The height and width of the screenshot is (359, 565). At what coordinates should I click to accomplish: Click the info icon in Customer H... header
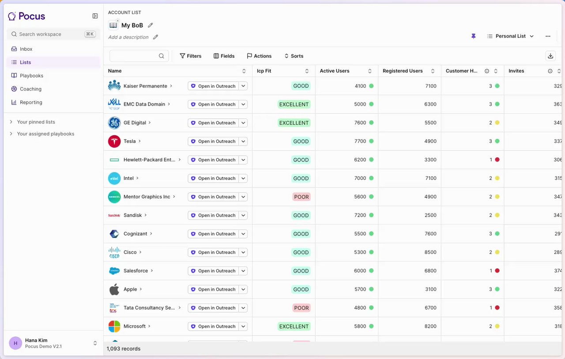pos(487,71)
